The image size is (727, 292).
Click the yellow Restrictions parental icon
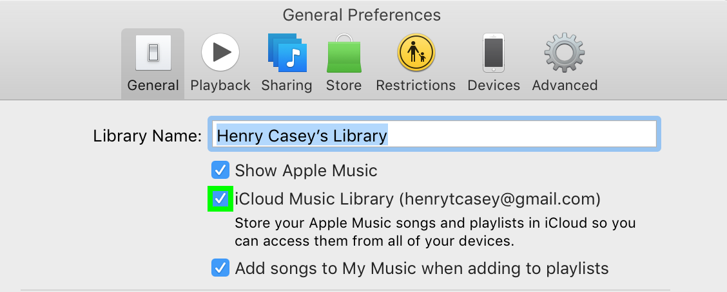tap(416, 53)
